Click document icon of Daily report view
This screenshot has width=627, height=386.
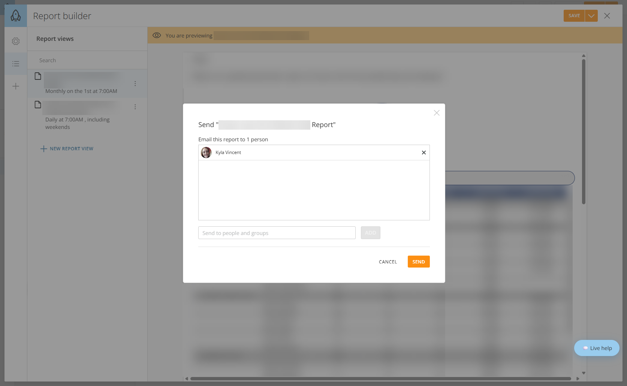[x=38, y=105]
